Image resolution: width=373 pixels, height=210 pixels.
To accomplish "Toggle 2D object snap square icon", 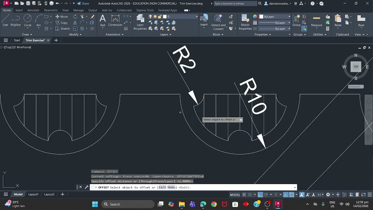I will (x=292, y=195).
